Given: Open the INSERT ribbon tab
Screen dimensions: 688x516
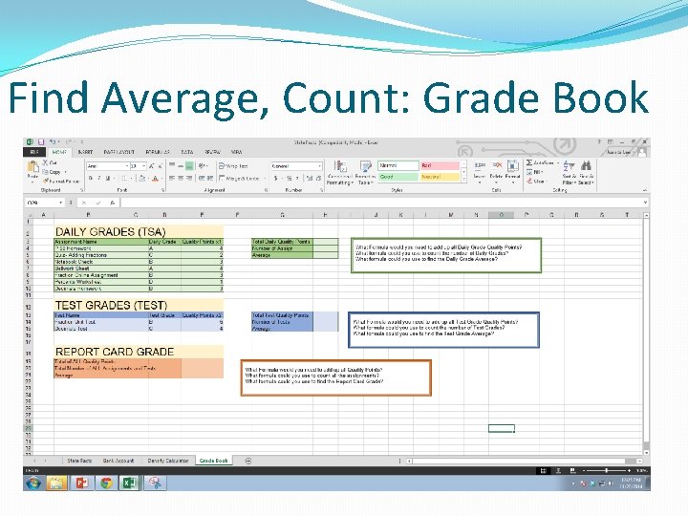Looking at the screenshot, I should point(85,152).
